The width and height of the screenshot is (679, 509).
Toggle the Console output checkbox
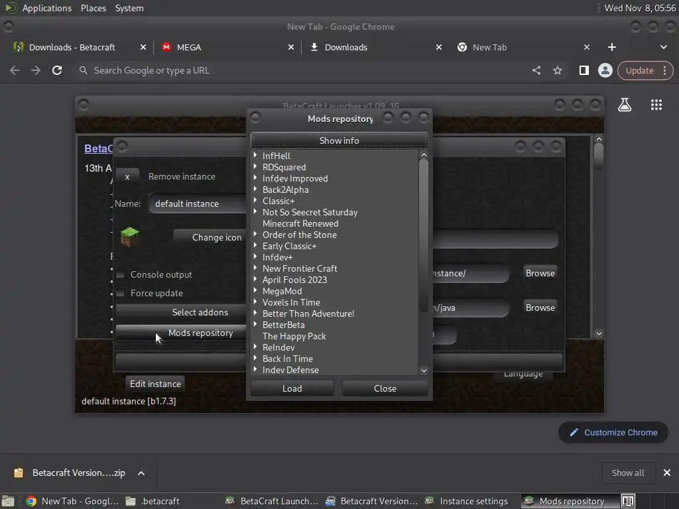point(121,275)
